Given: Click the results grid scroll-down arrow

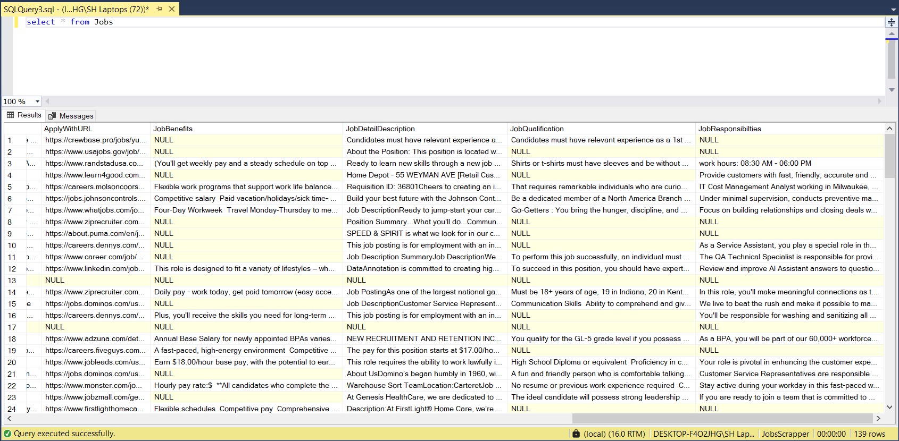Looking at the screenshot, I should coord(889,408).
